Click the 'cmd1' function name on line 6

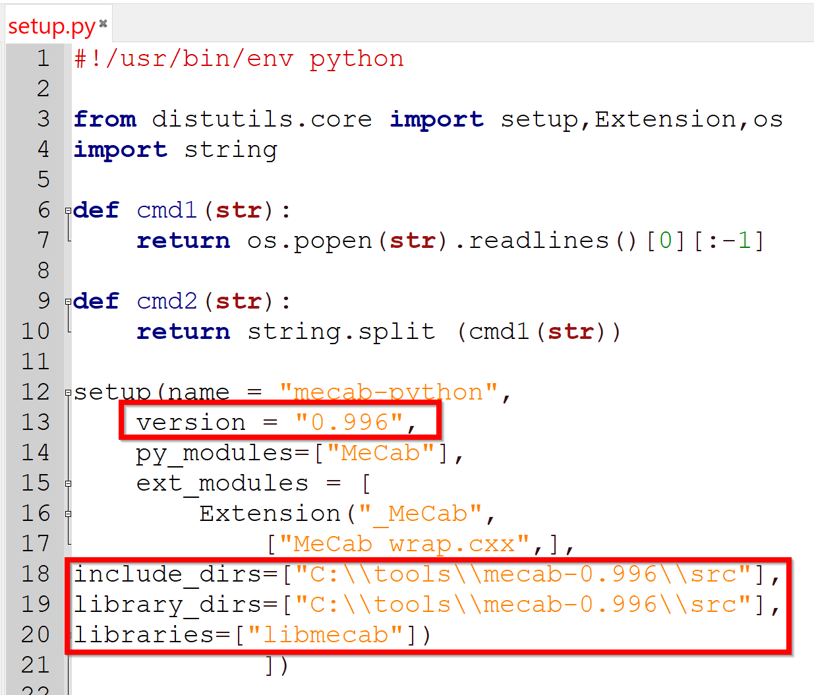click(167, 210)
